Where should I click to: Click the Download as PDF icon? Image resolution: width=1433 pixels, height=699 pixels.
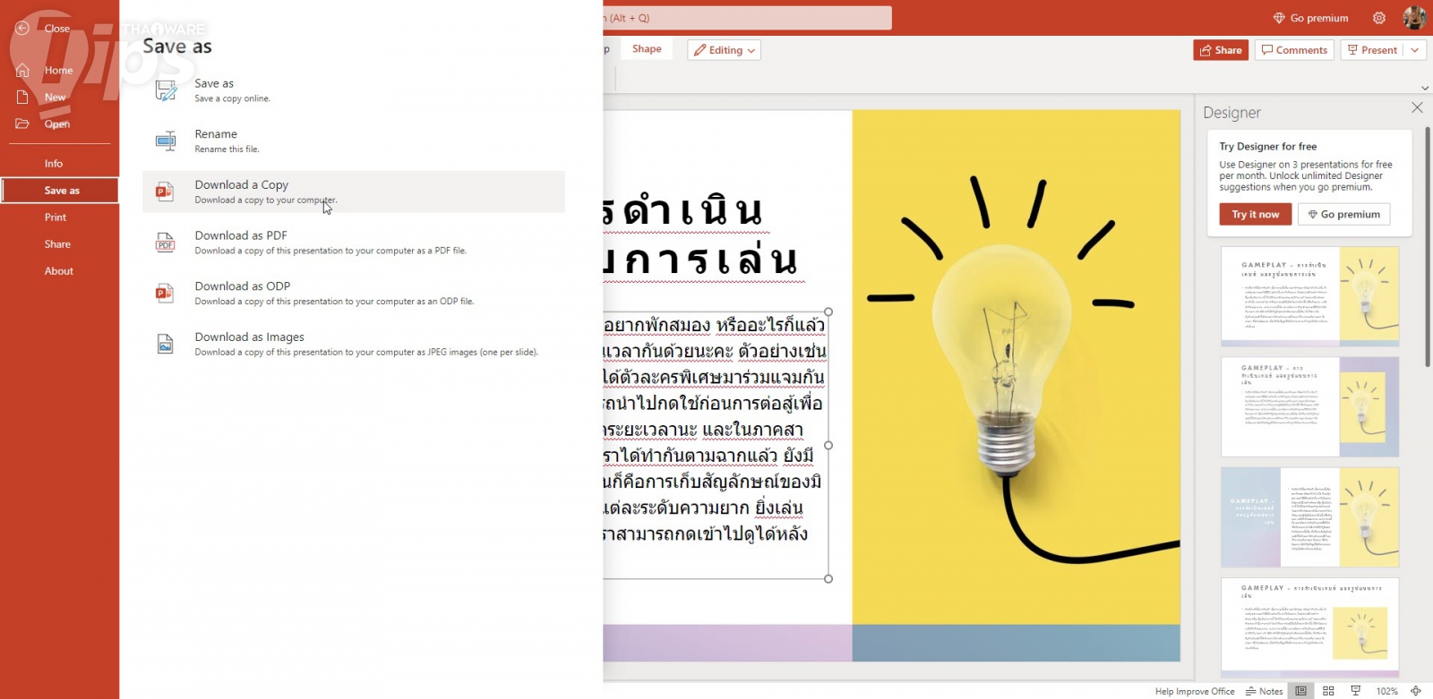click(165, 243)
